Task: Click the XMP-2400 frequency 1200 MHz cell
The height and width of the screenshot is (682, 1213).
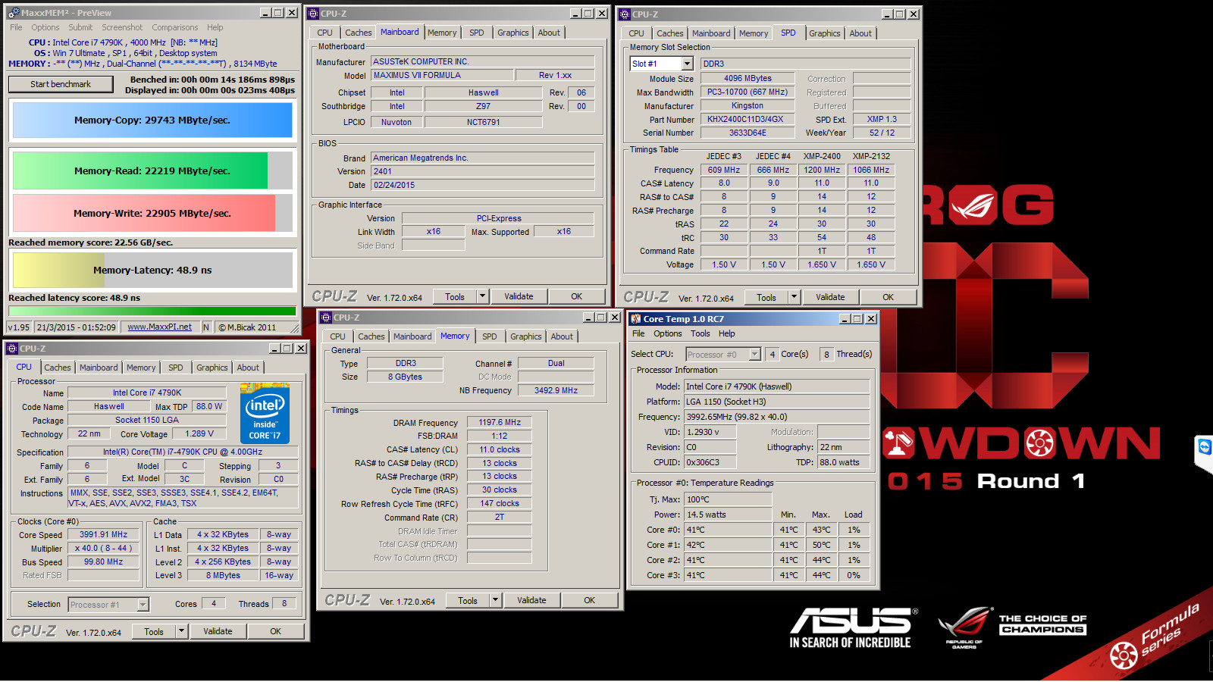Action: click(822, 170)
